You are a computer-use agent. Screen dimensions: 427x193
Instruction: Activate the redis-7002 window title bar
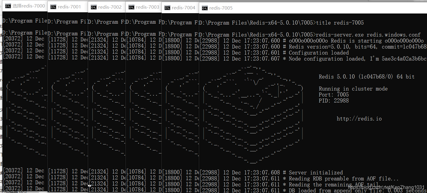click(110, 7)
